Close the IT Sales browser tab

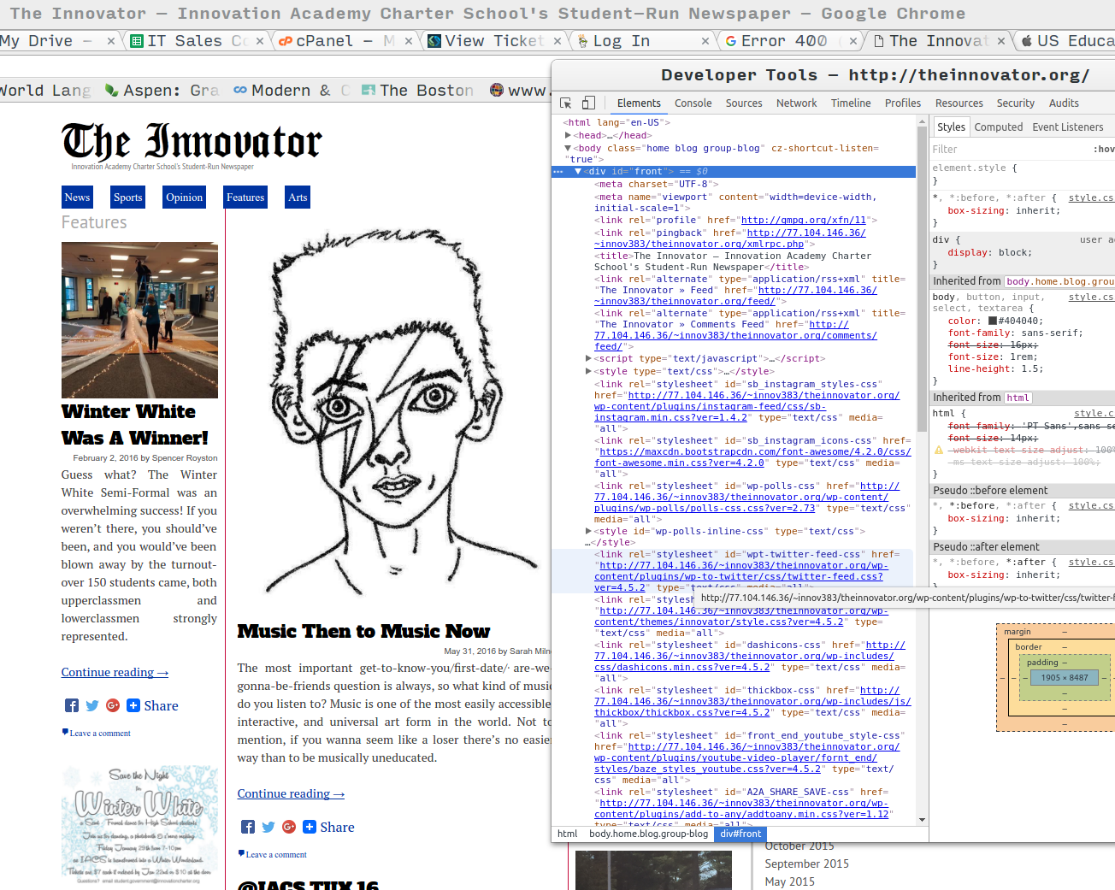(x=260, y=41)
